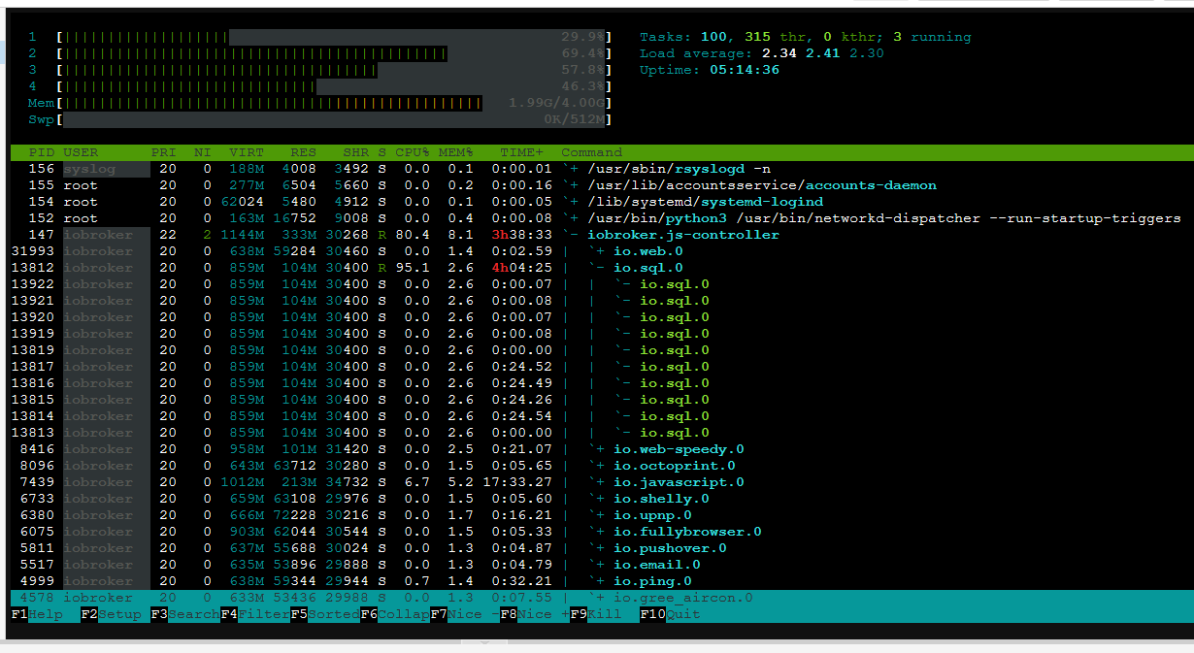Click F1 Help in function bar
This screenshot has height=653, width=1194.
pyautogui.click(x=37, y=614)
